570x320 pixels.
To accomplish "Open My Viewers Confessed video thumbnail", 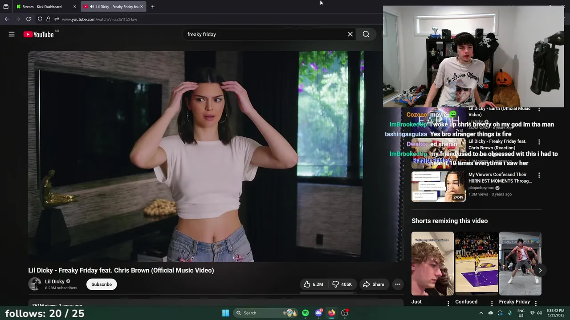I will coord(439,187).
